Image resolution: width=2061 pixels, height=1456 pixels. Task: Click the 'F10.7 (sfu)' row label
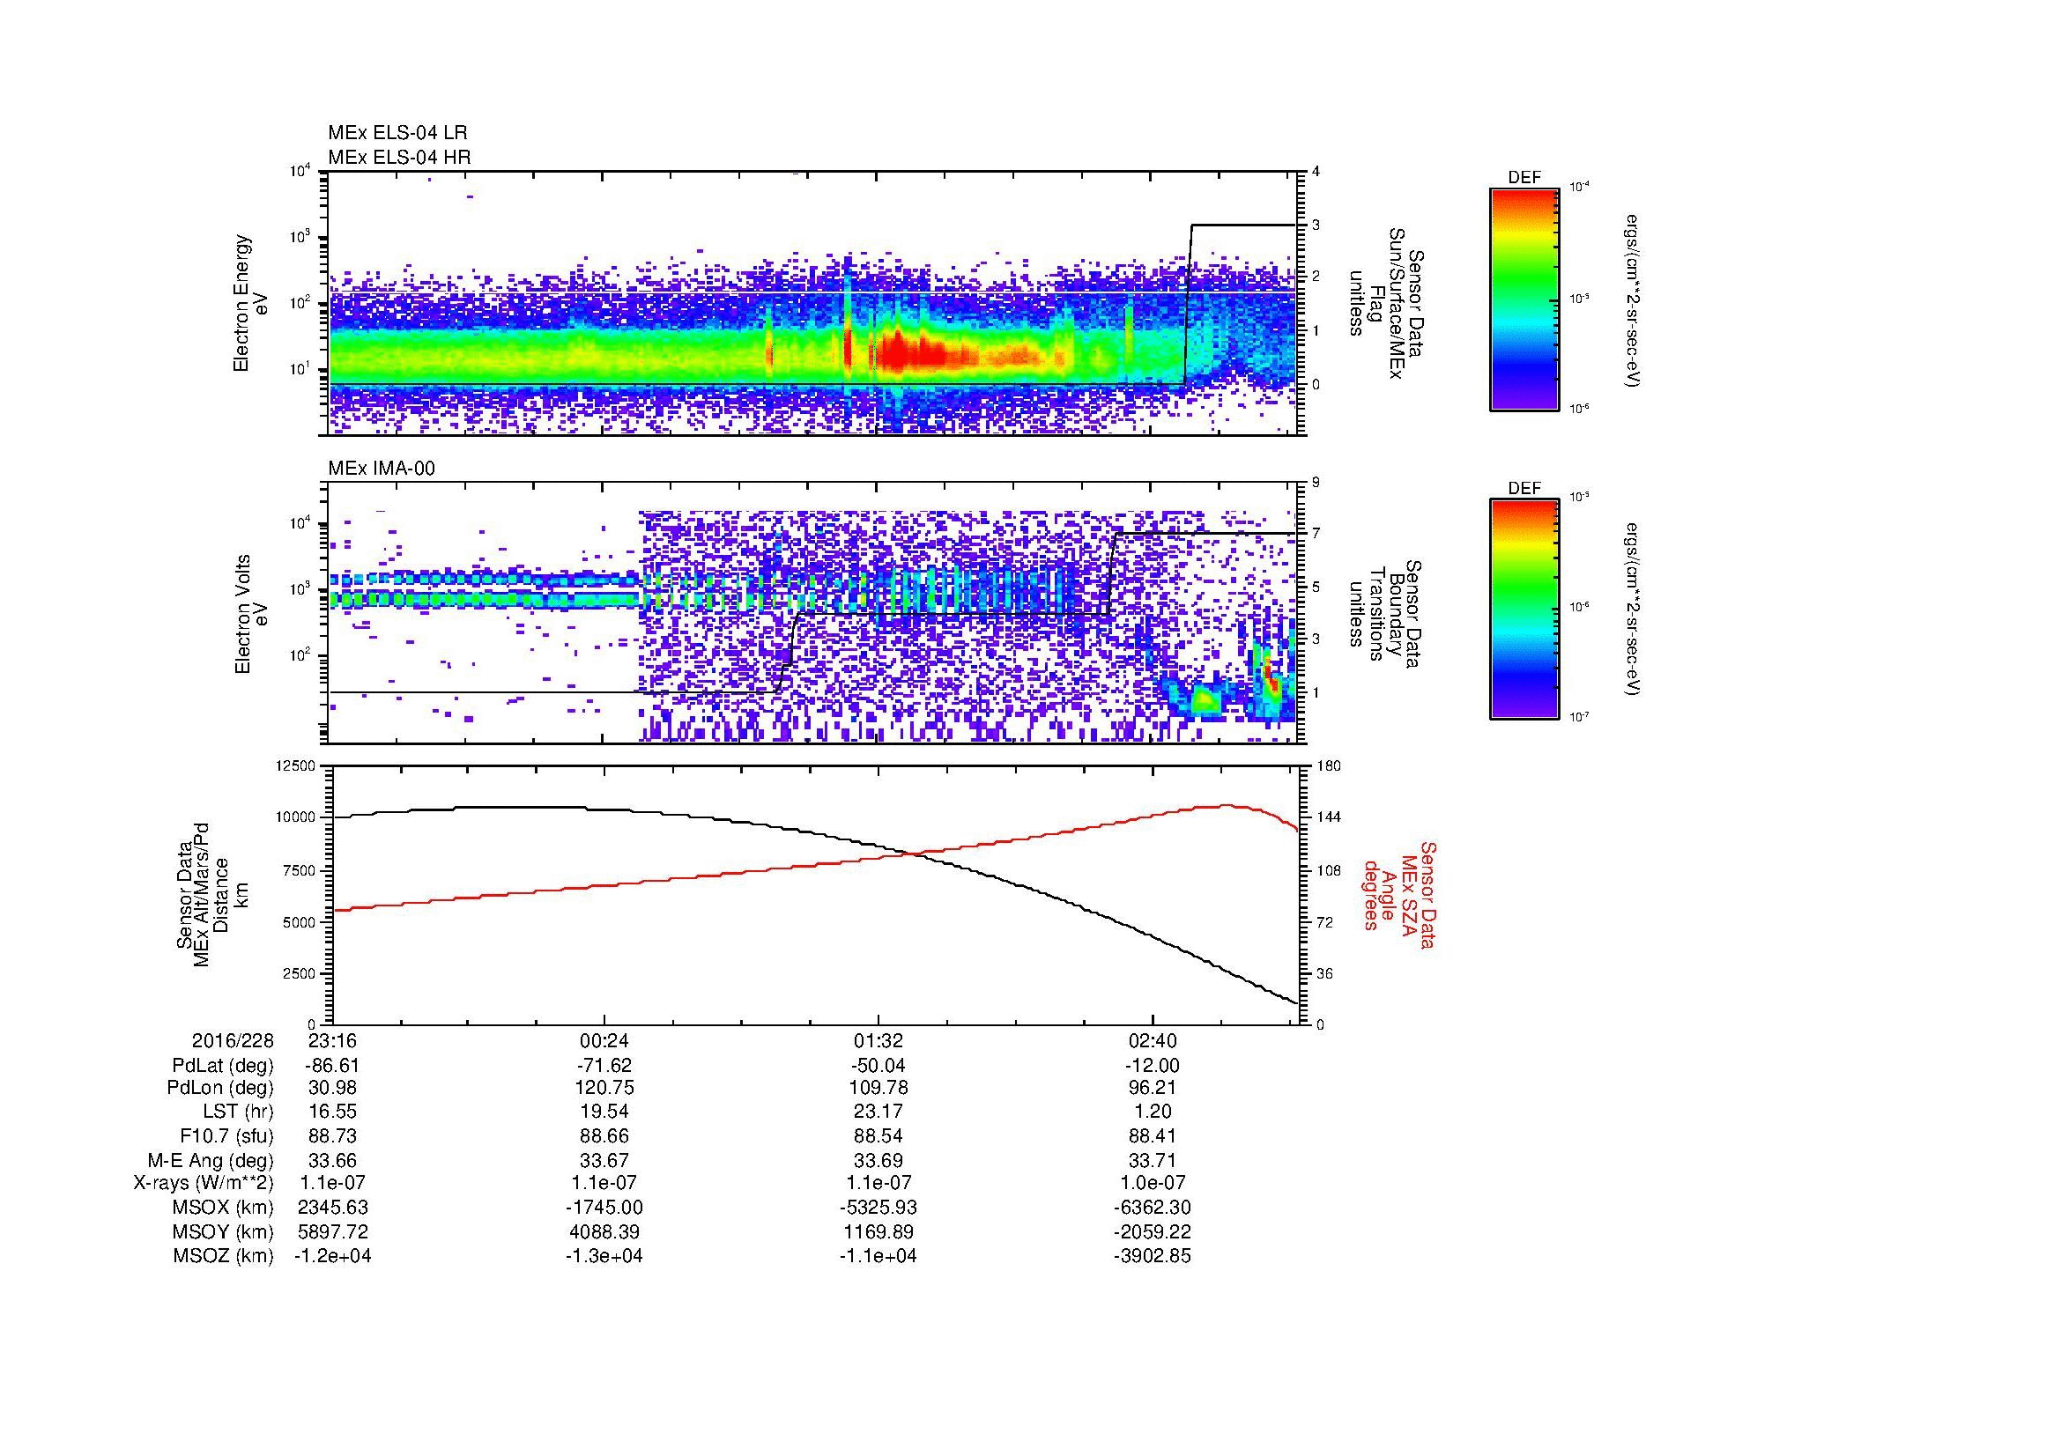pos(226,1135)
